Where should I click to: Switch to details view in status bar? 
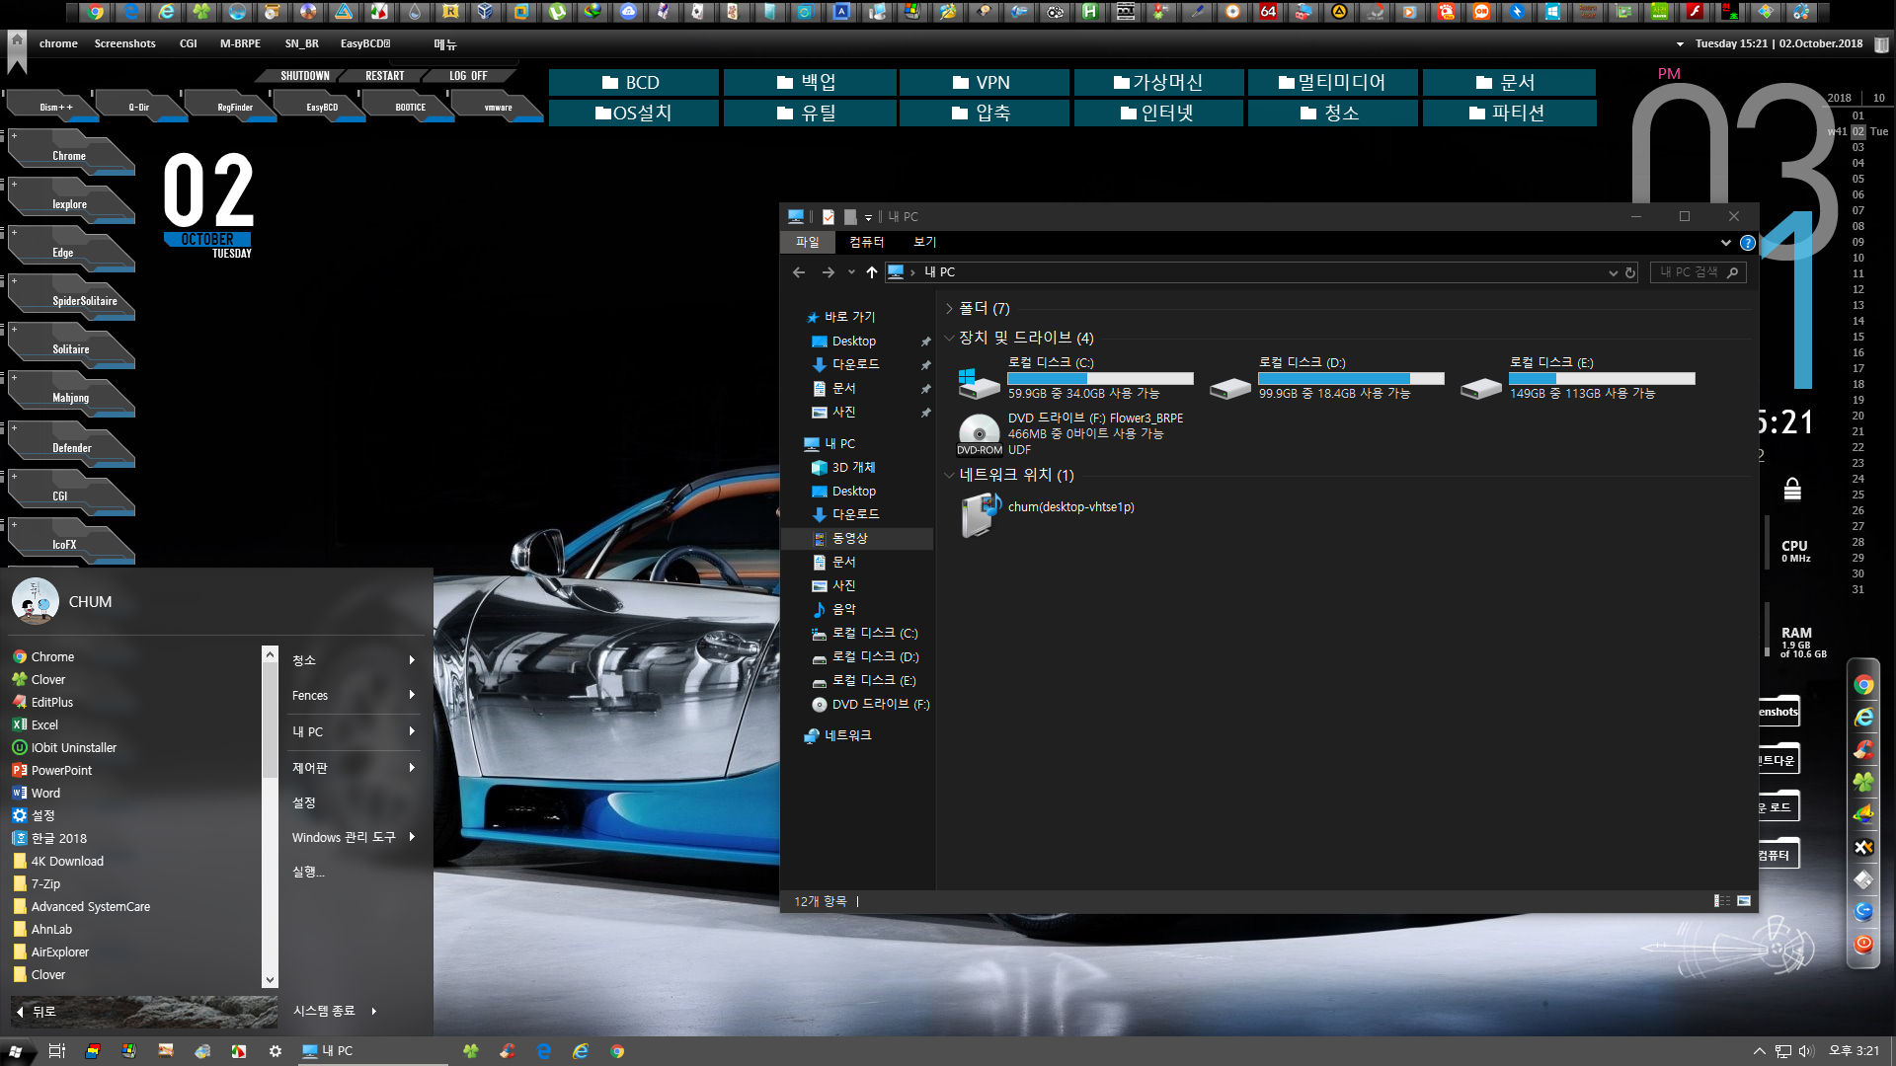[x=1722, y=900]
